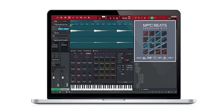Expand the Programs folder in browser
Screen dimensions: 223x111
[135, 63]
